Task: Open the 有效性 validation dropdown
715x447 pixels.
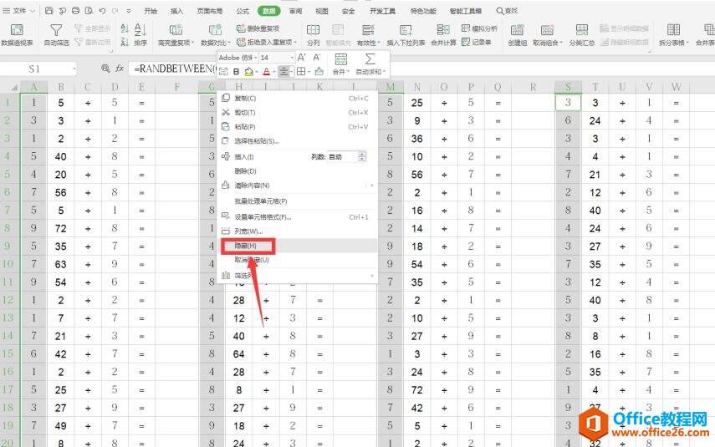Action: (x=368, y=35)
